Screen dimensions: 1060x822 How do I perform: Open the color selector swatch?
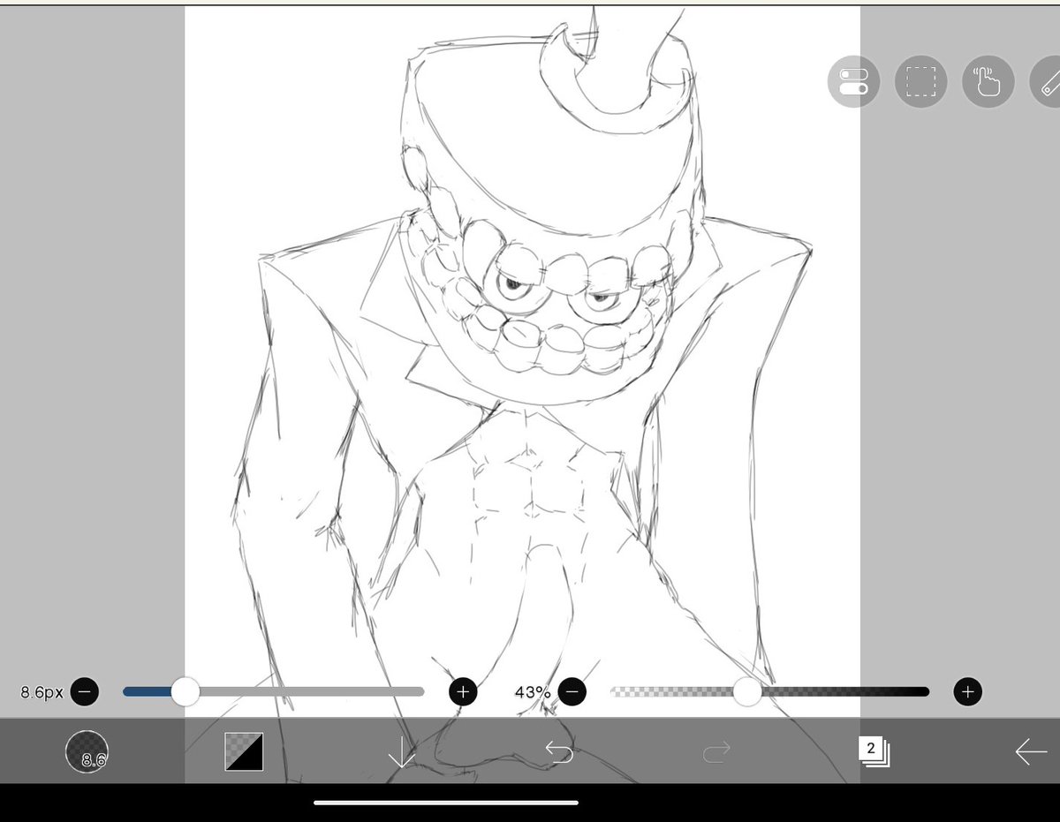tap(246, 753)
